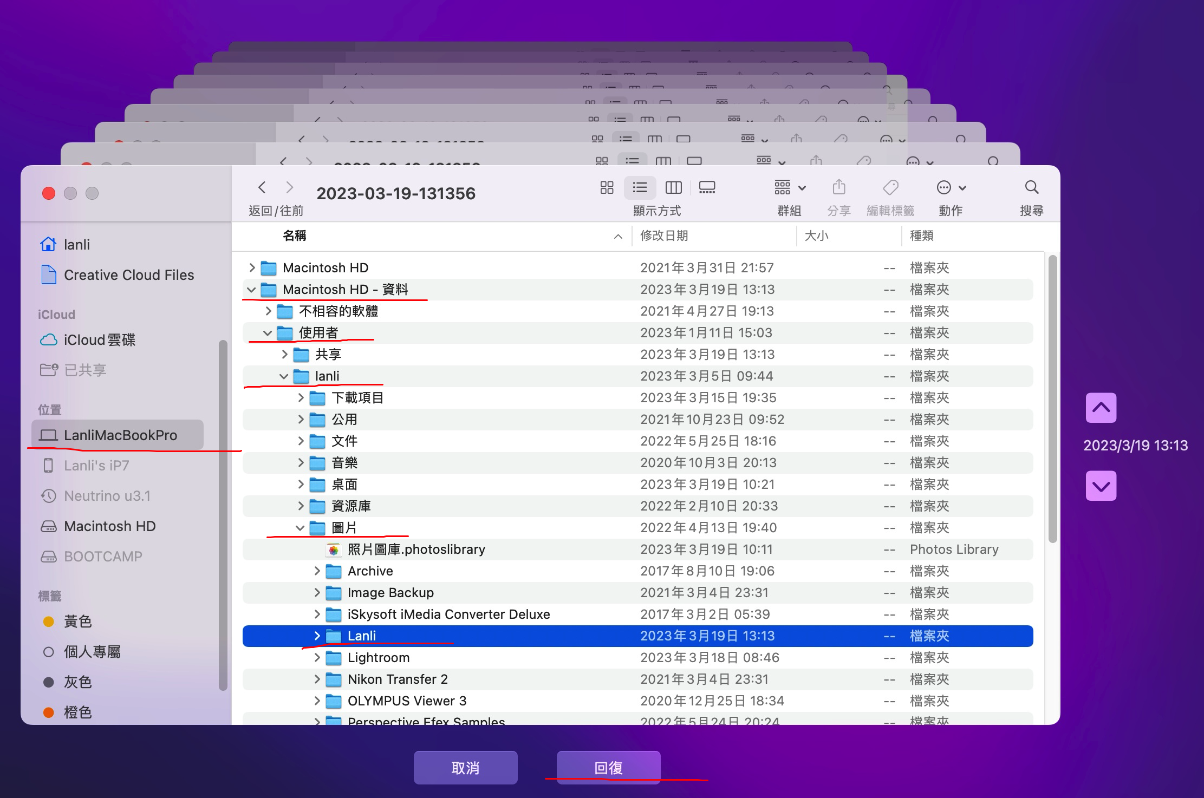This screenshot has height=798, width=1204.
Task: Go back with the left chevron
Action: pos(262,188)
